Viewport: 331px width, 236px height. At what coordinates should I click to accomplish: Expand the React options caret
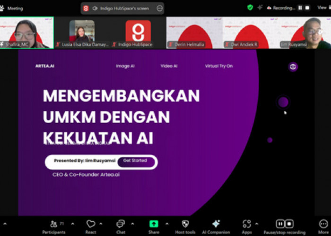click(101, 224)
